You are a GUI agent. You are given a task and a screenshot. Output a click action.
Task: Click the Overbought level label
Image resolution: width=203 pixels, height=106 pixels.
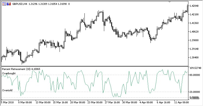tap(9, 73)
